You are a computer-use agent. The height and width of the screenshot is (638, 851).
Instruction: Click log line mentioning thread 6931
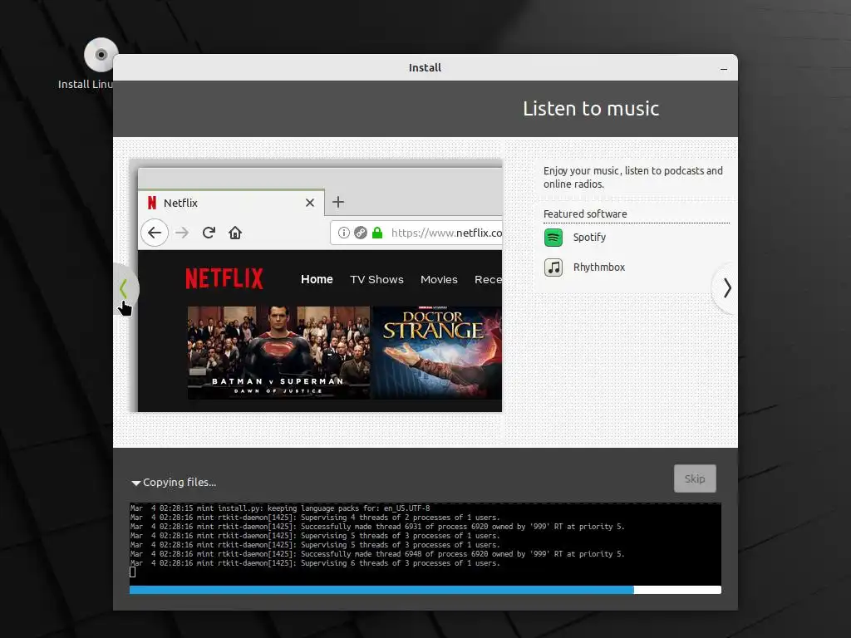point(377,527)
